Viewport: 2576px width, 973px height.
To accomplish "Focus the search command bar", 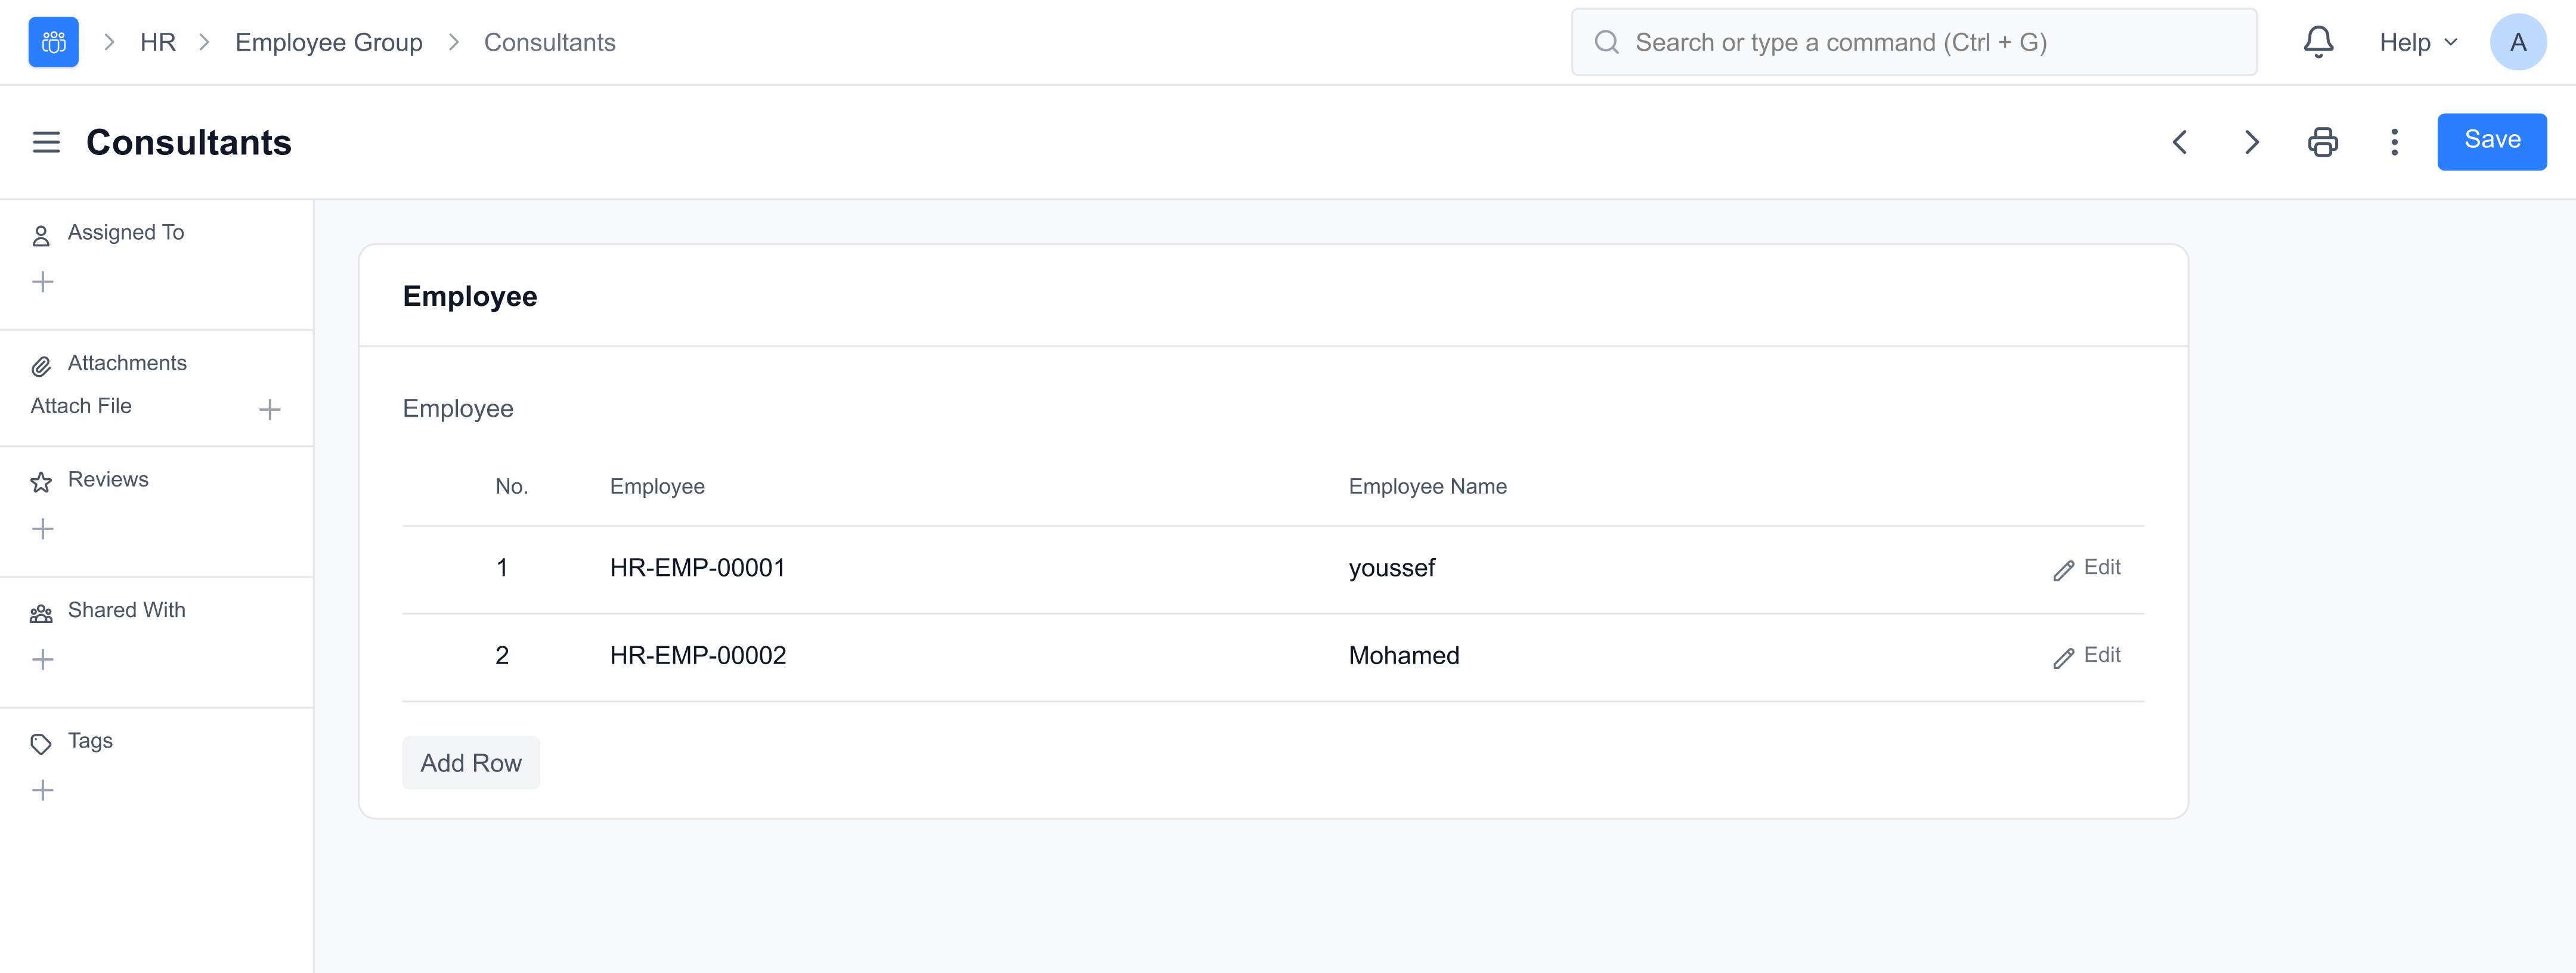I will coord(1913,42).
